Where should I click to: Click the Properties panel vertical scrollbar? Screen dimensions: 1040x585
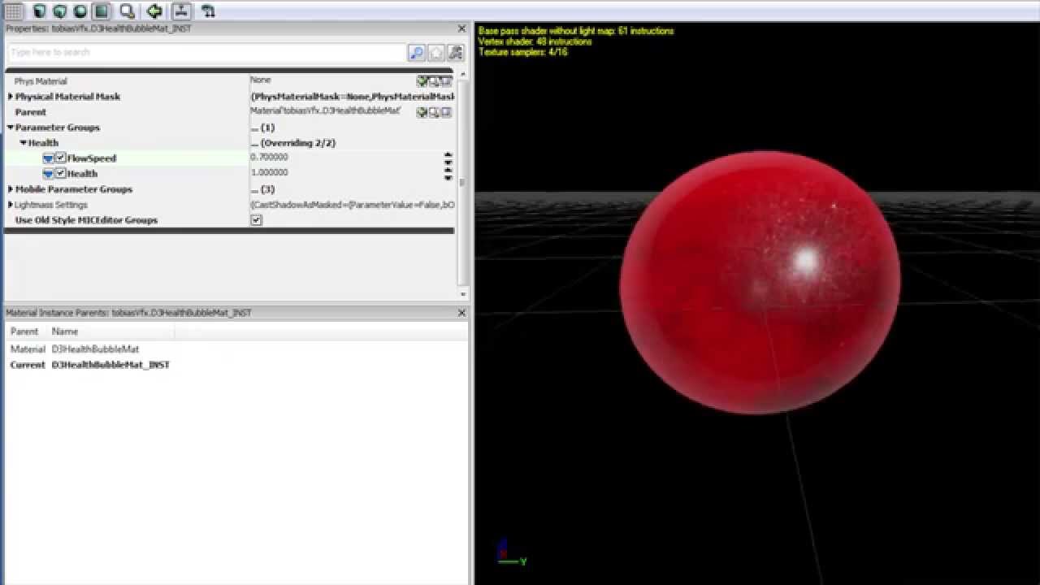[462, 184]
